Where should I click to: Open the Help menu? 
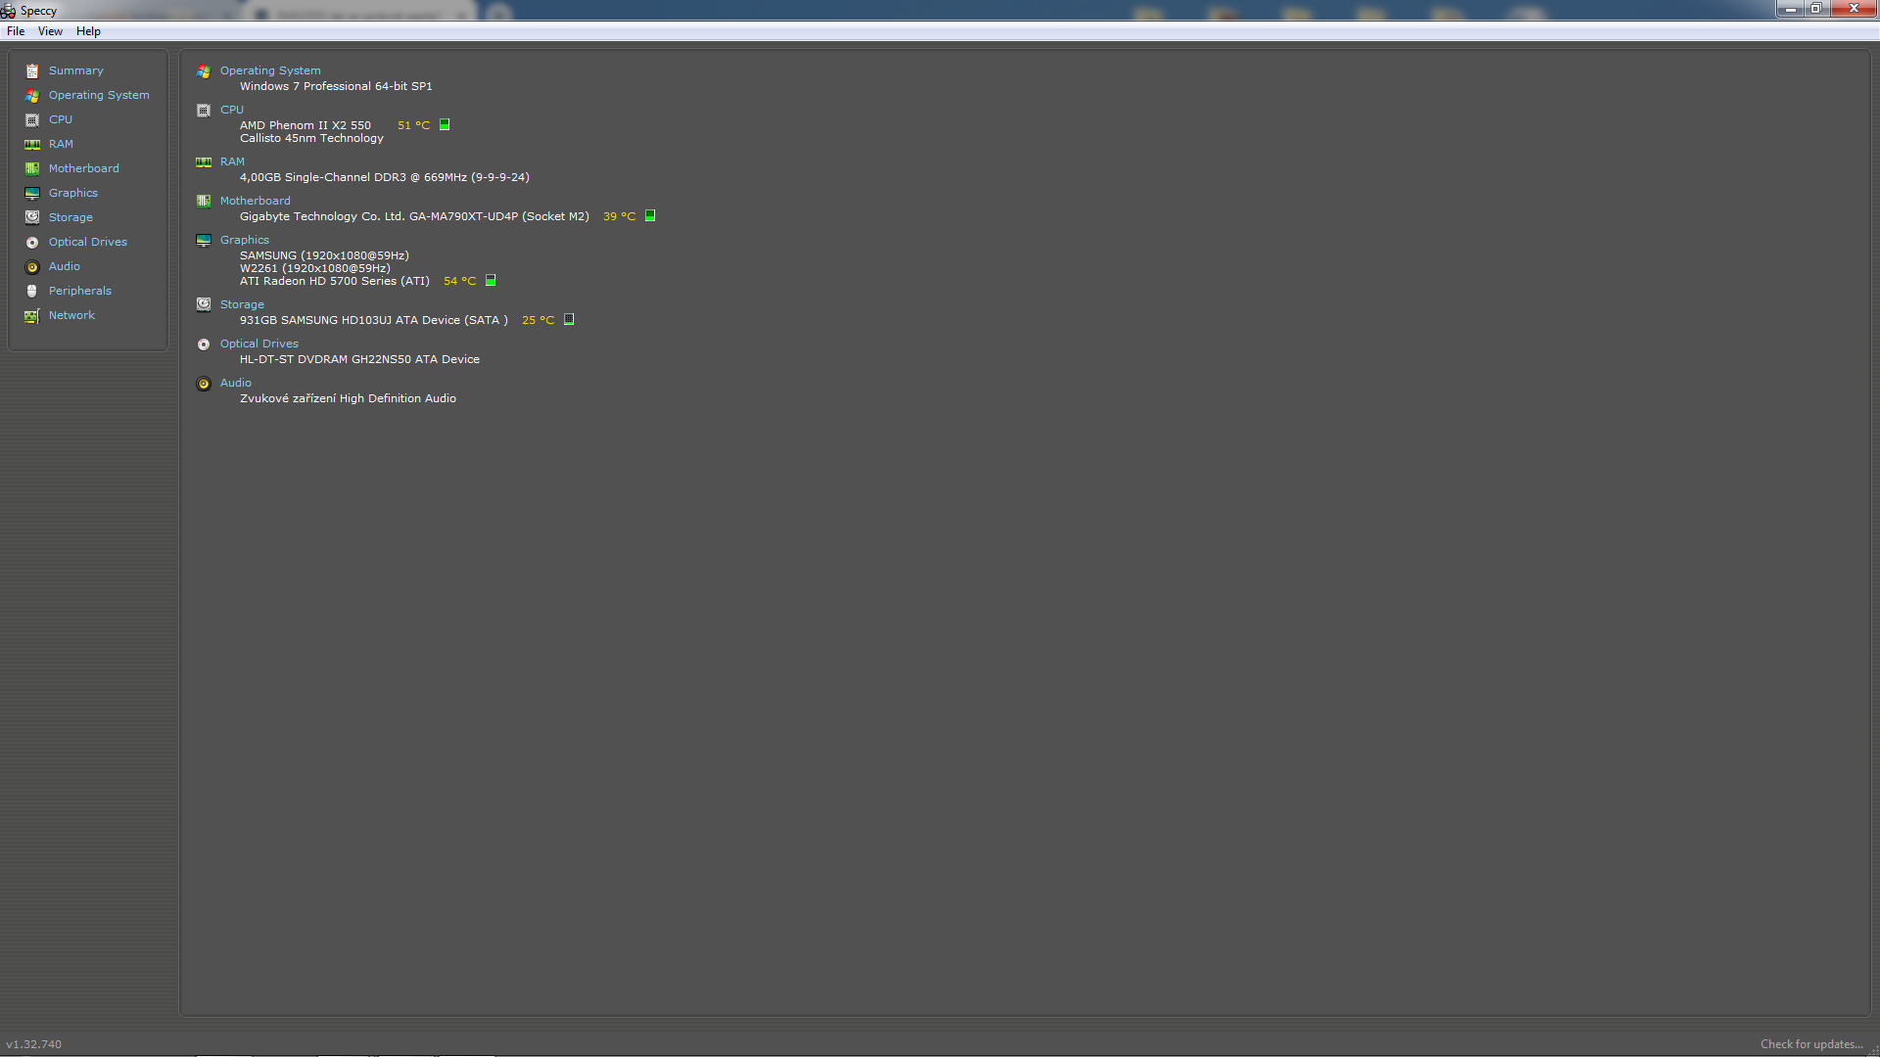pos(88,31)
